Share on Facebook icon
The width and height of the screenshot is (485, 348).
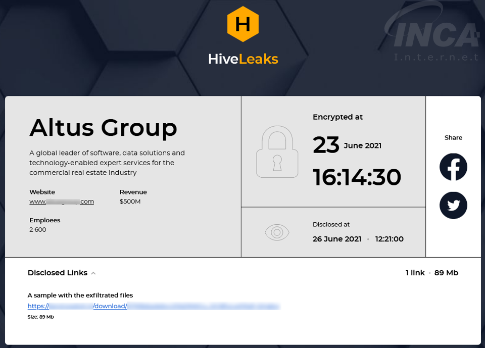point(453,167)
